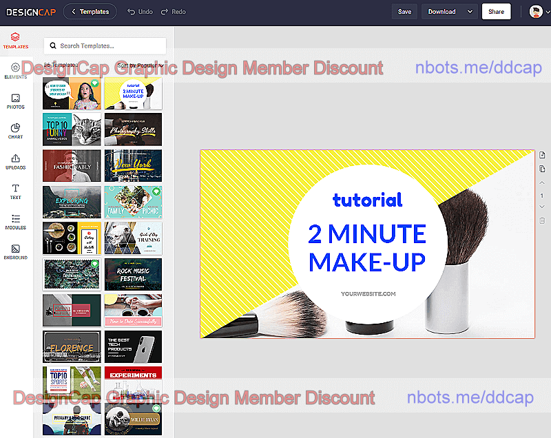Screen dimensions: 551x438
Task: Open the Background panel
Action: [15, 252]
